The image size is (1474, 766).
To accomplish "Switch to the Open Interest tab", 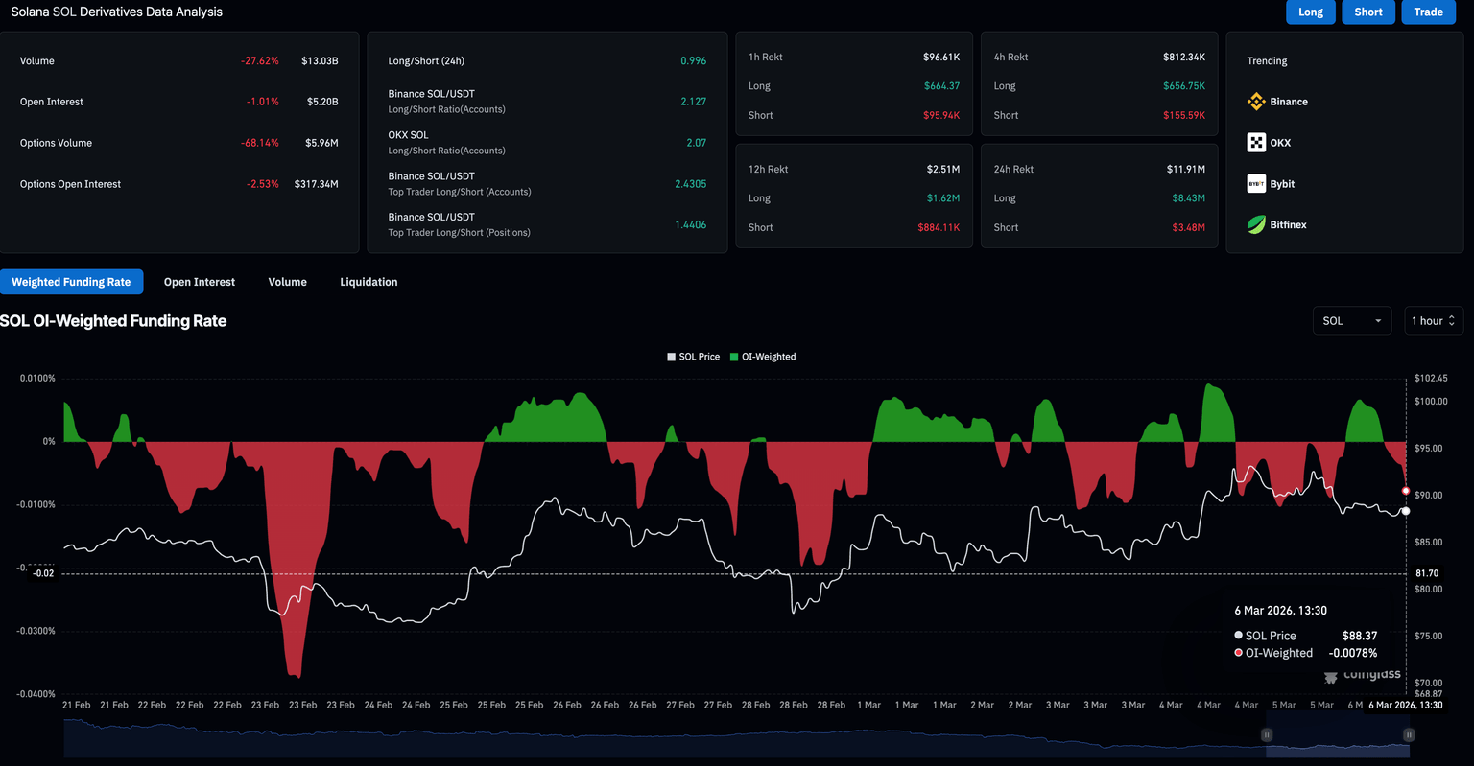I will (200, 282).
